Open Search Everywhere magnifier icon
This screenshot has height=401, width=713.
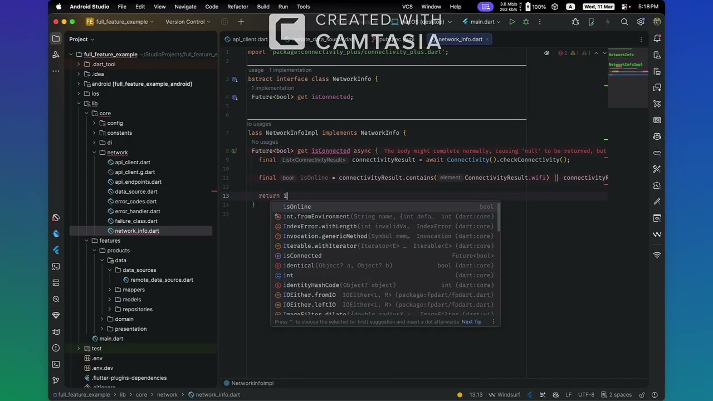click(x=624, y=22)
